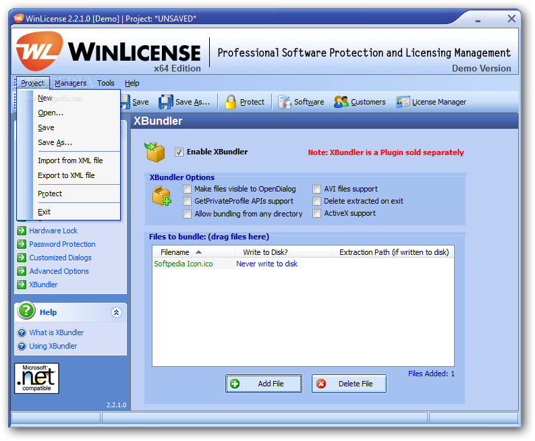The height and width of the screenshot is (441, 535).
Task: Click the blue help icon beside What is XBundler
Action: click(22, 332)
